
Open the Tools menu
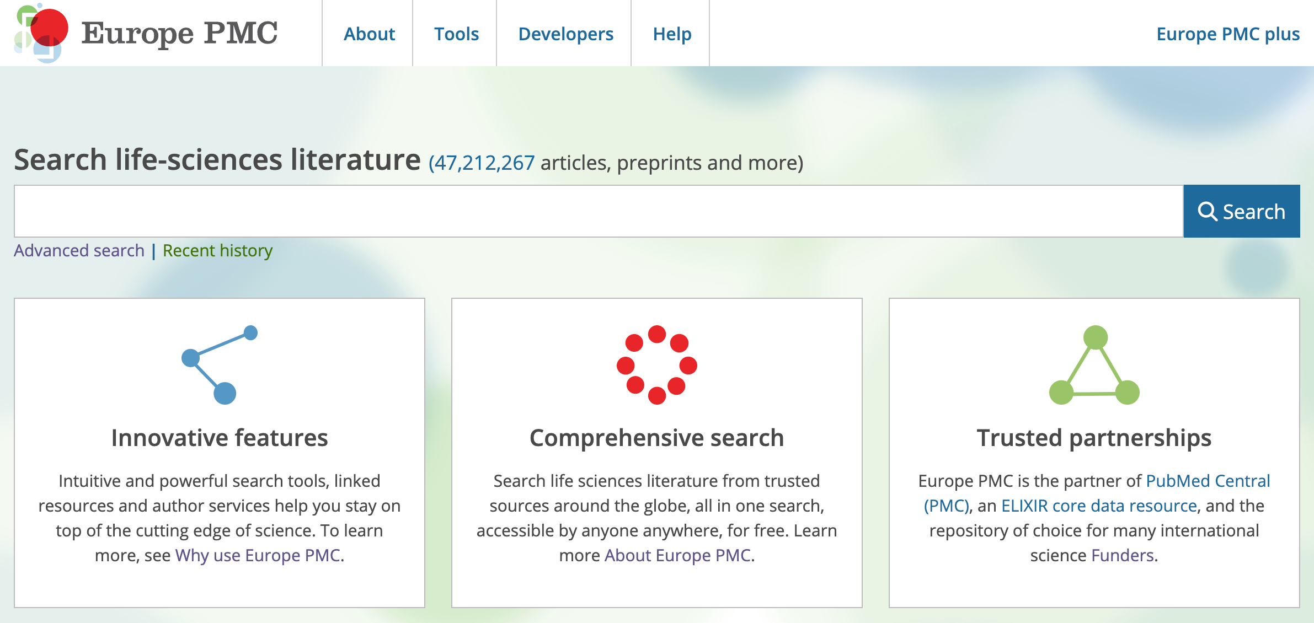point(456,34)
